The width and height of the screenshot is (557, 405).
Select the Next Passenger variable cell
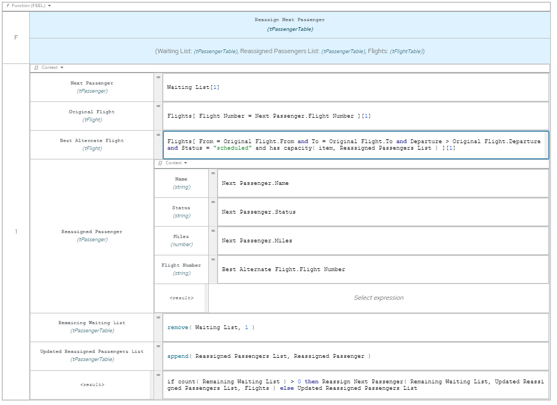(92, 87)
